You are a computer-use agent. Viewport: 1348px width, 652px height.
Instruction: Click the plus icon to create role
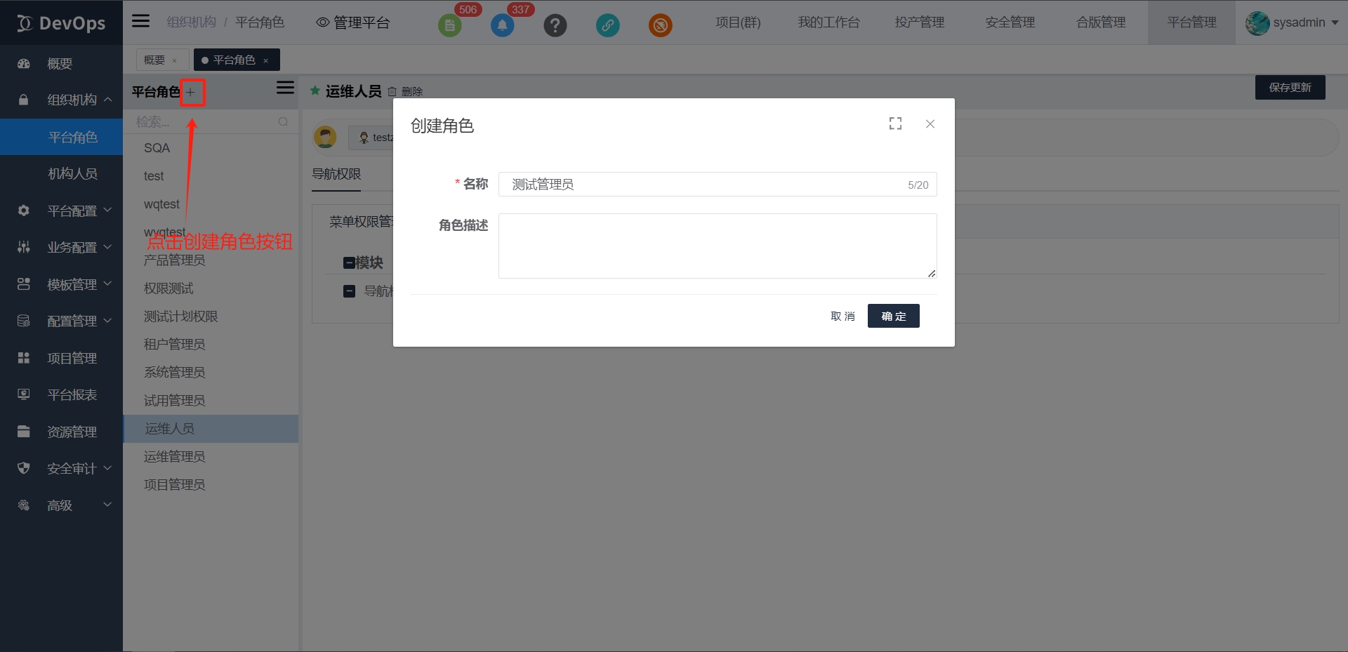point(191,93)
